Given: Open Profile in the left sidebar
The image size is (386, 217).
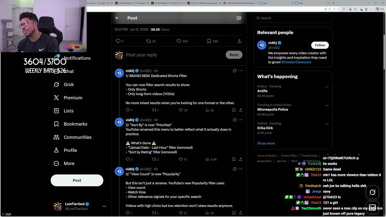Looking at the screenshot, I should [65, 150].
